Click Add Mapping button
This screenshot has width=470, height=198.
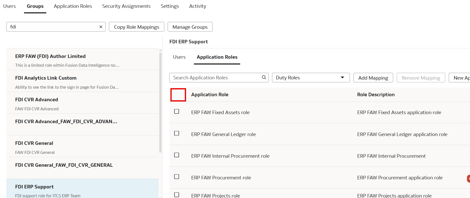coord(373,78)
